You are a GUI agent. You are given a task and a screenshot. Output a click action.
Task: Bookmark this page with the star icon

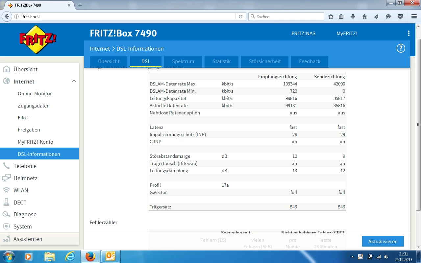(x=331, y=16)
